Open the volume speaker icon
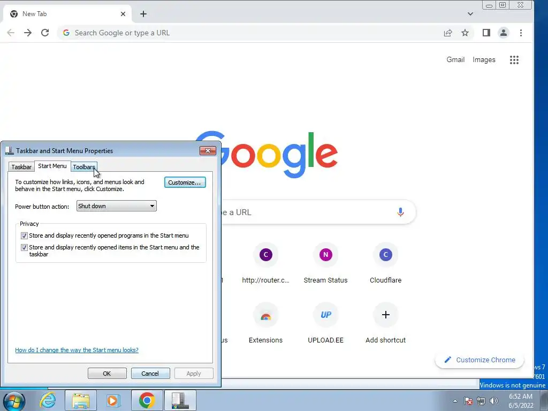 [494, 401]
